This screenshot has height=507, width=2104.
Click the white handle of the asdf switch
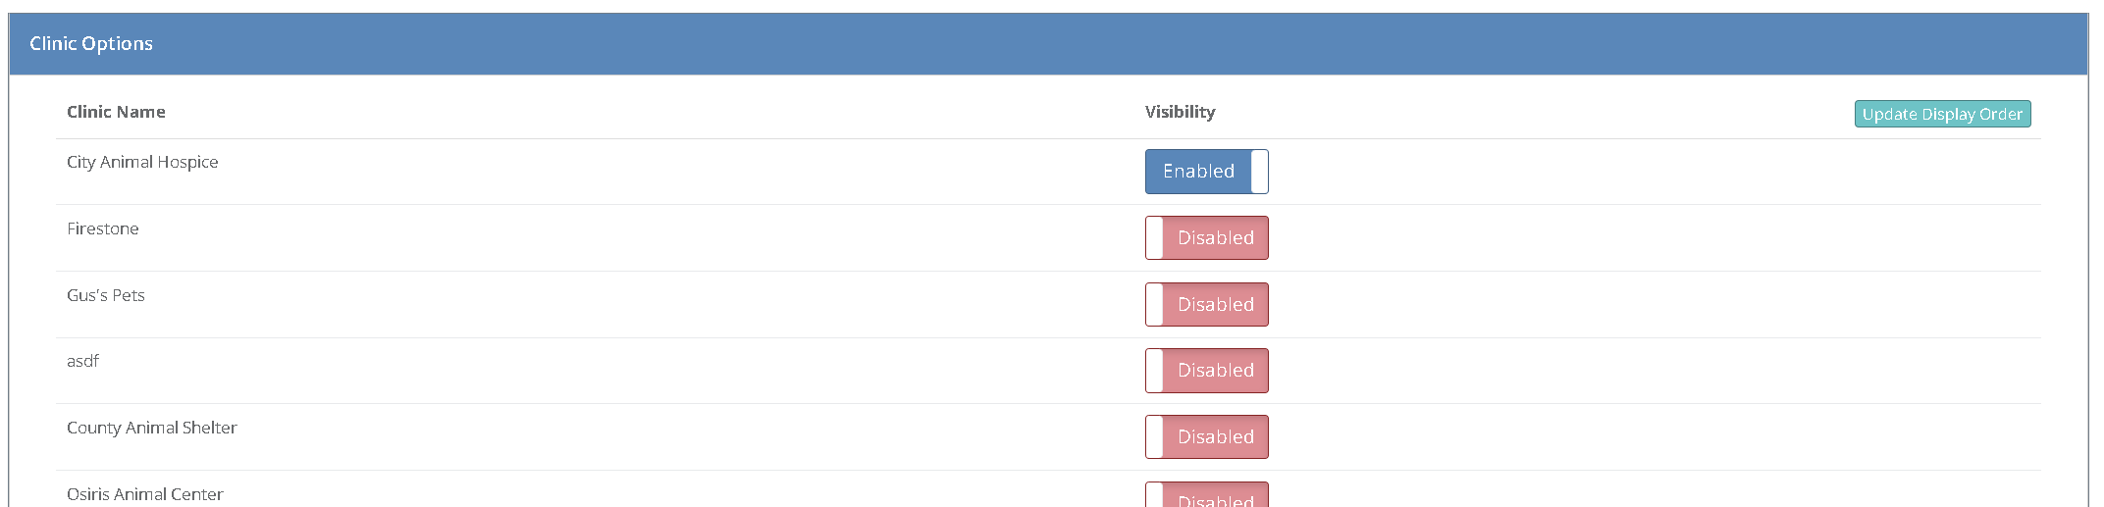point(1155,371)
